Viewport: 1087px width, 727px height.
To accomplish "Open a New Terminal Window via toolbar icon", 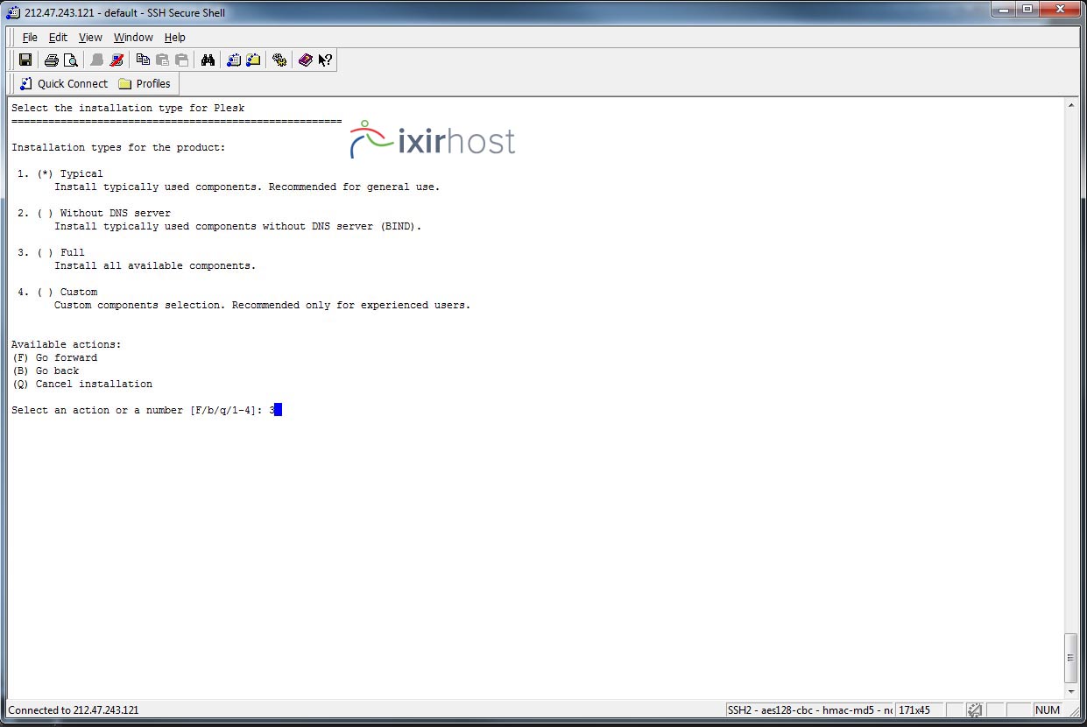I will coord(234,60).
